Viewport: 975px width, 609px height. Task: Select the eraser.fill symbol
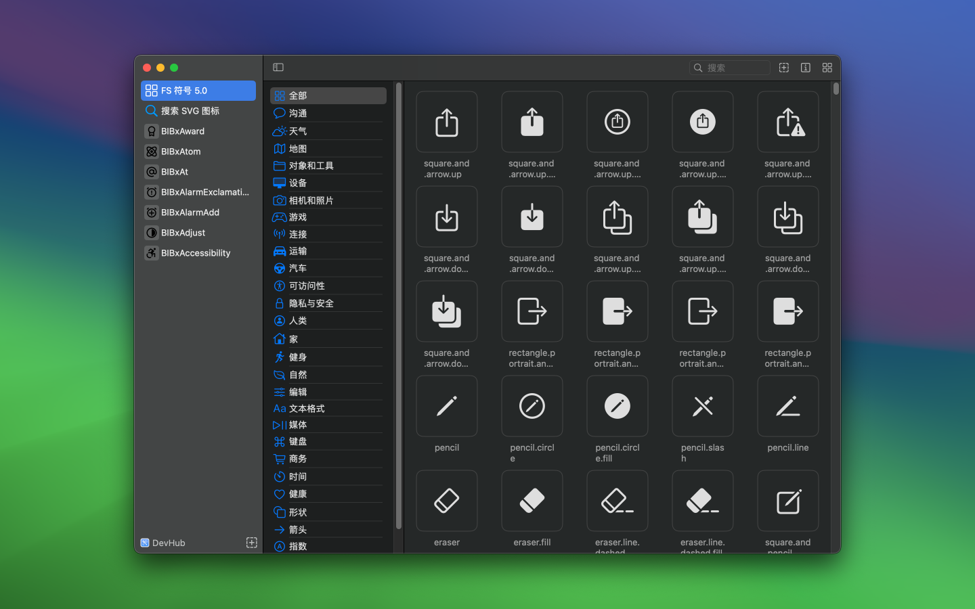click(x=532, y=501)
